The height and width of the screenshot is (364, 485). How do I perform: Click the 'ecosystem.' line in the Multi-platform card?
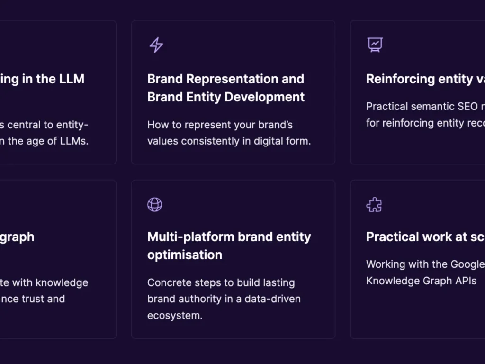(175, 316)
